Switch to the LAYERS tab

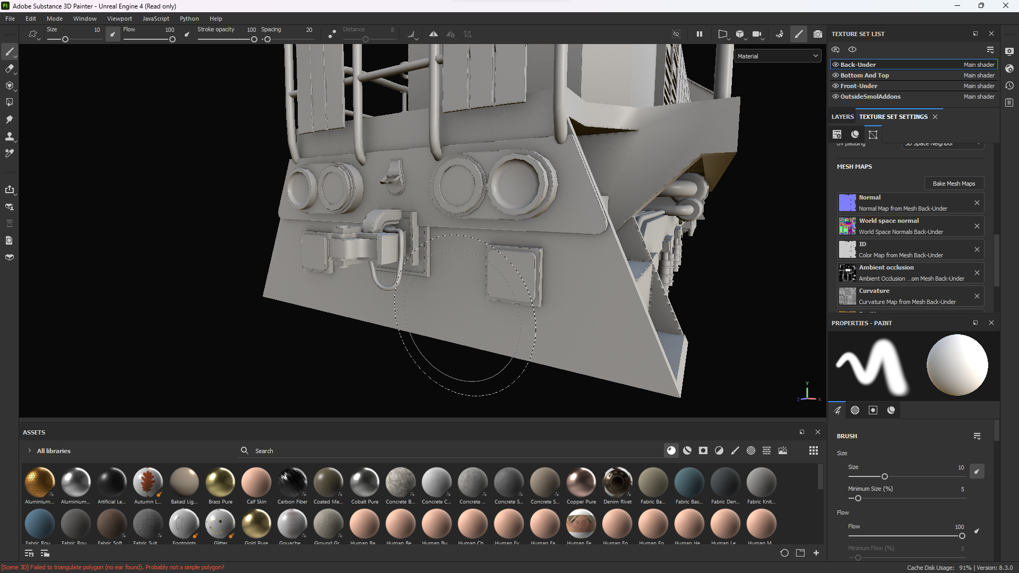tap(842, 117)
